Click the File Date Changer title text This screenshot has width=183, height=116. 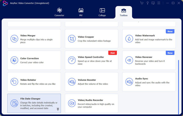30,99
